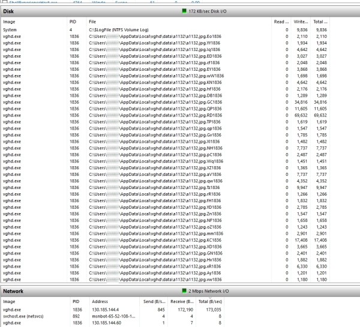The width and height of the screenshot is (360, 327).
Task: Select file path ending in a1132.jpg.vw1836
Action: 155,280
